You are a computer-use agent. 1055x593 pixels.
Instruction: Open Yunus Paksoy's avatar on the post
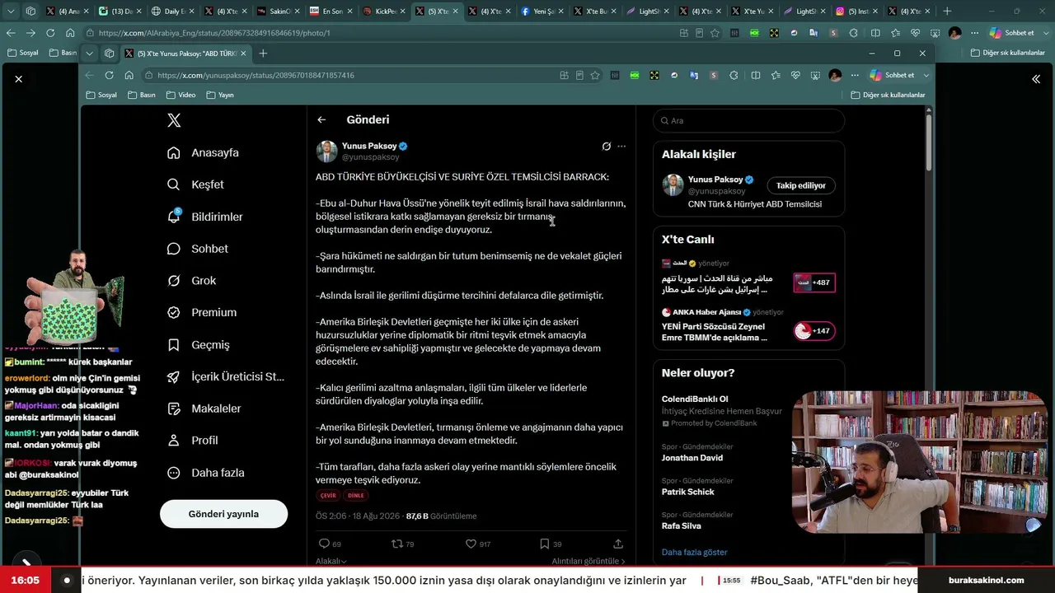click(326, 151)
